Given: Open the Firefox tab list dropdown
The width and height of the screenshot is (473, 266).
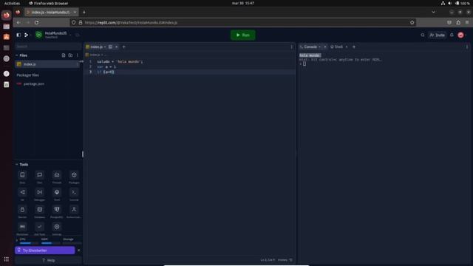Looking at the screenshot, I should pos(433,12).
